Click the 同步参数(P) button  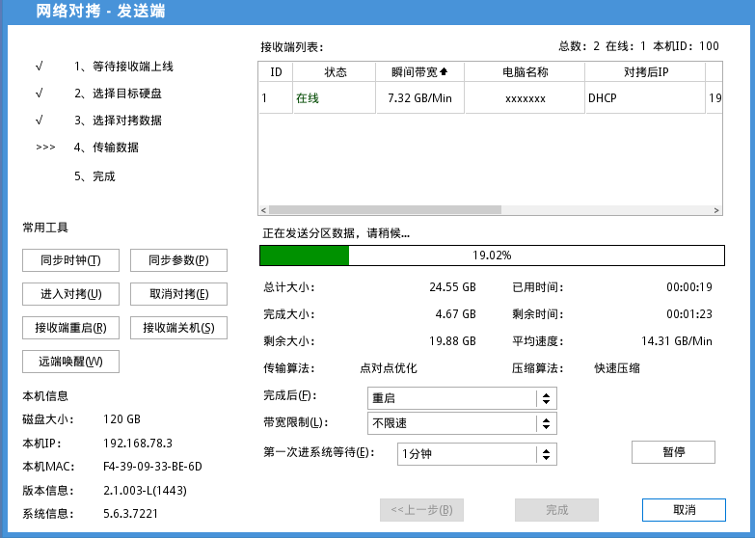pyautogui.click(x=178, y=260)
